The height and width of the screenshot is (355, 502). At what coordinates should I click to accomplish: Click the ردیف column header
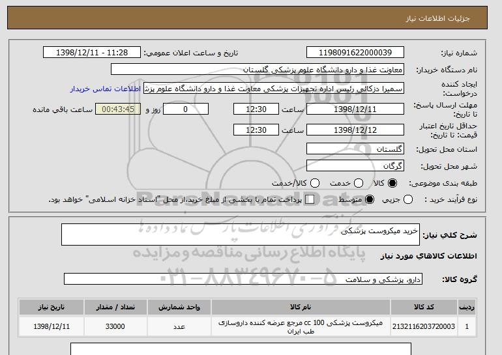(x=467, y=307)
